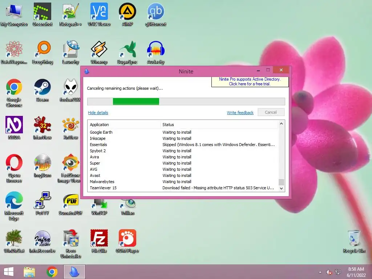Open the My Computer desktop icon
The image size is (372, 279).
tap(14, 15)
